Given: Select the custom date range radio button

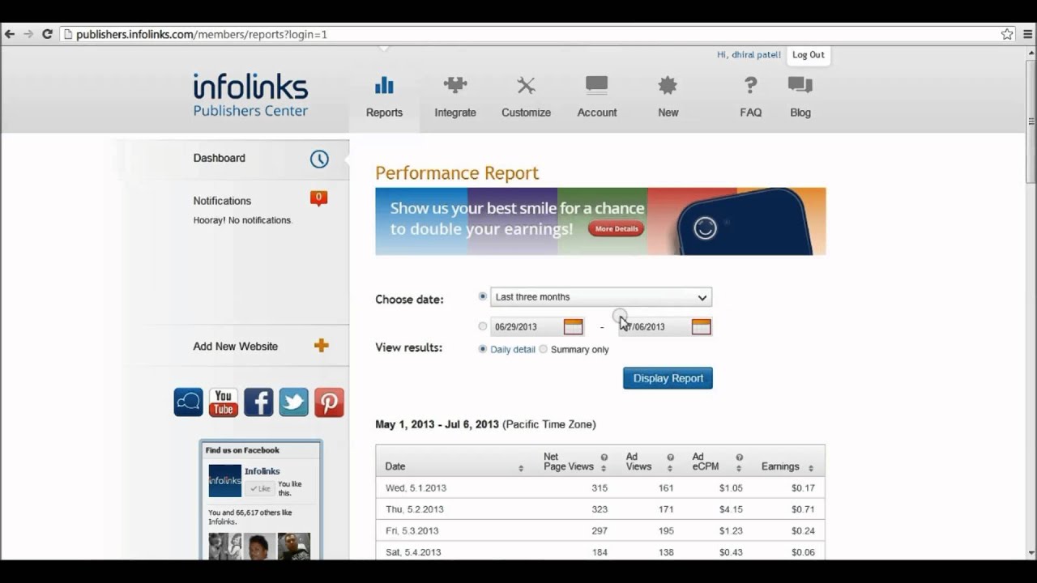Looking at the screenshot, I should coord(483,326).
